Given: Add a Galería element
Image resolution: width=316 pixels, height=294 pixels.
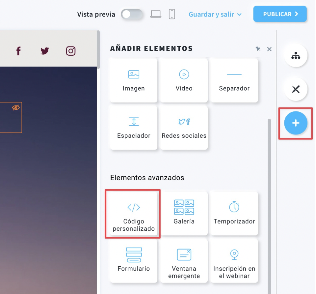Looking at the screenshot, I should [184, 214].
